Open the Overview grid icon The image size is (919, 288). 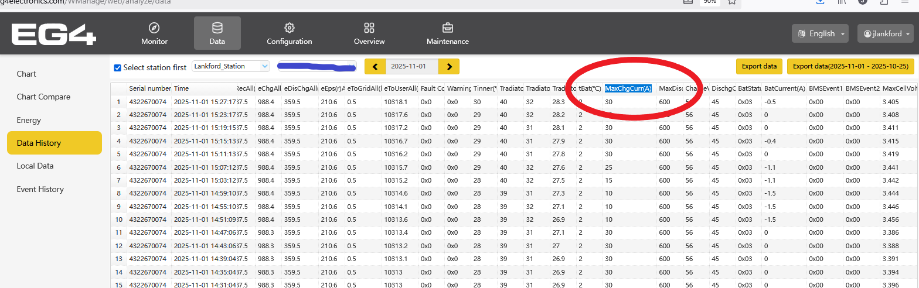[x=369, y=28]
